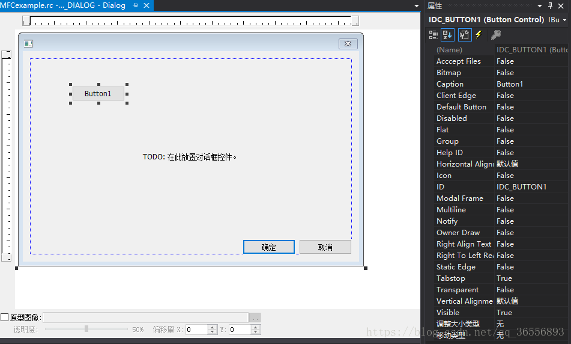Image resolution: width=571 pixels, height=344 pixels.
Task: Select the Default Button property
Action: (x=500, y=107)
